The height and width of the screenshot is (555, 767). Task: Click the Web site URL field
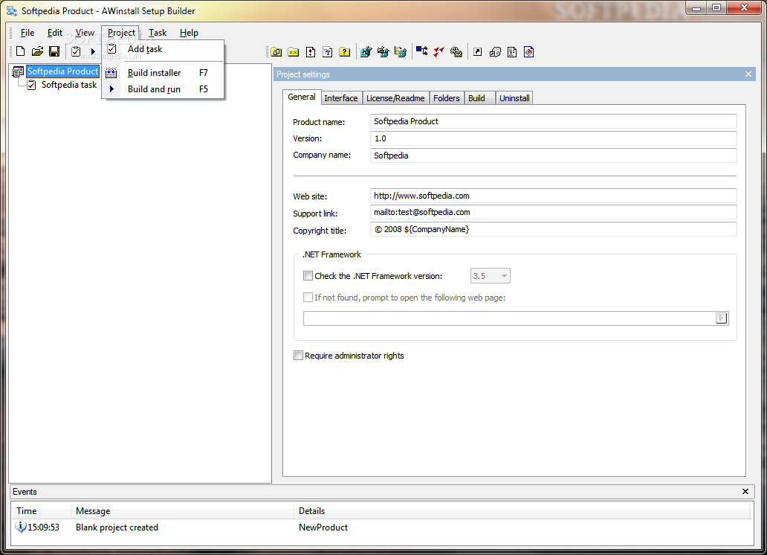553,196
